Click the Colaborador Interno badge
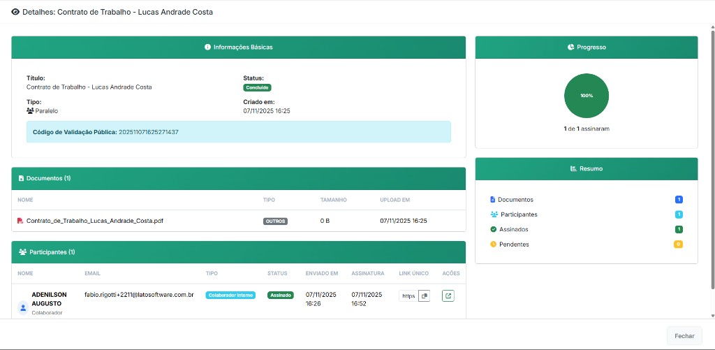The image size is (715, 350). 230,296
